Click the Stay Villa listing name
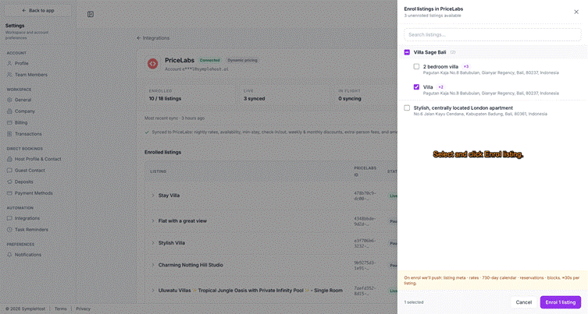Image resolution: width=588 pixels, height=314 pixels. (169, 196)
